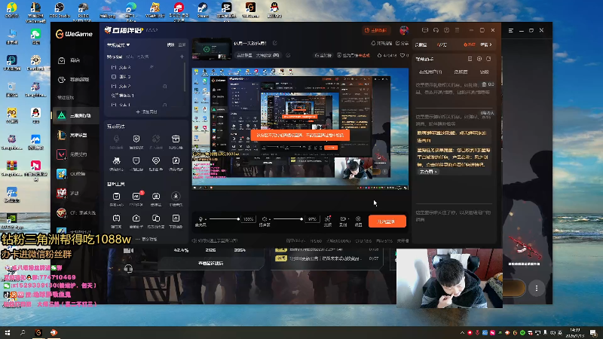The height and width of the screenshot is (339, 603).
Task: Switch to the online users tab
Action: (x=430, y=72)
